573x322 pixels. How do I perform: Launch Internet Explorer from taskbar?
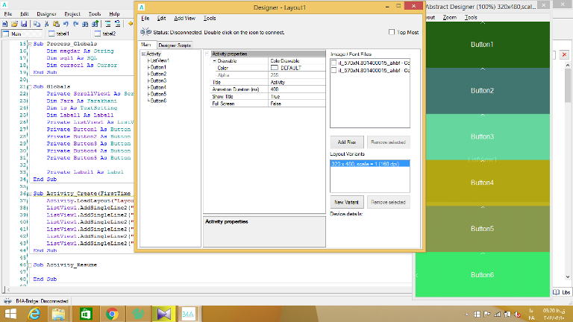(34, 314)
